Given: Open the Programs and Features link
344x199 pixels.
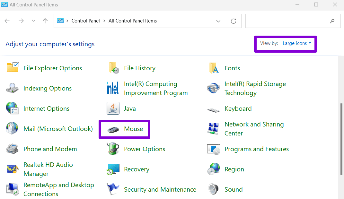Looking at the screenshot, I should pos(256,149).
